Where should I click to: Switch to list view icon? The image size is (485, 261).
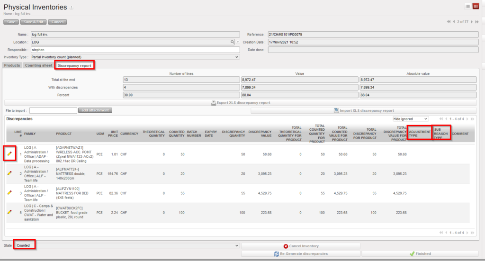tap(467, 6)
